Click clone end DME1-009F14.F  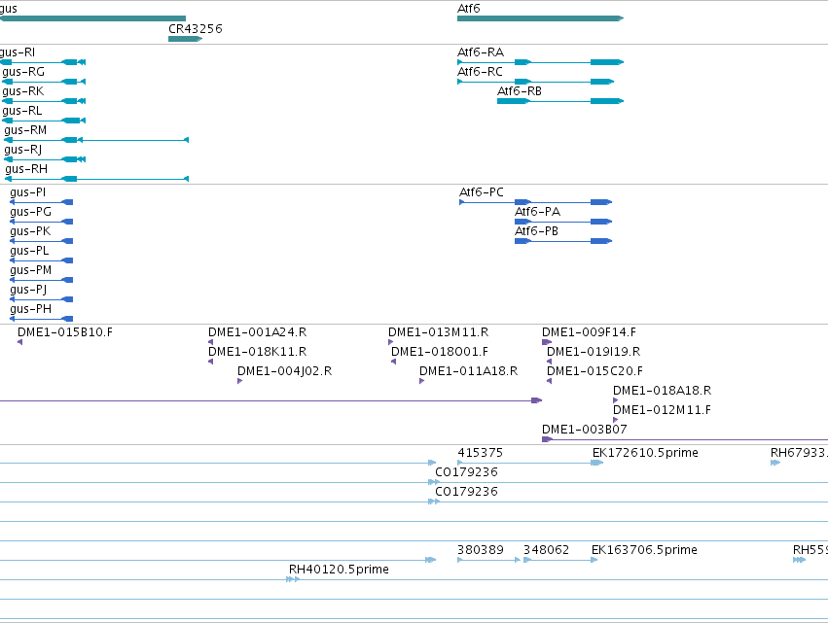(547, 342)
